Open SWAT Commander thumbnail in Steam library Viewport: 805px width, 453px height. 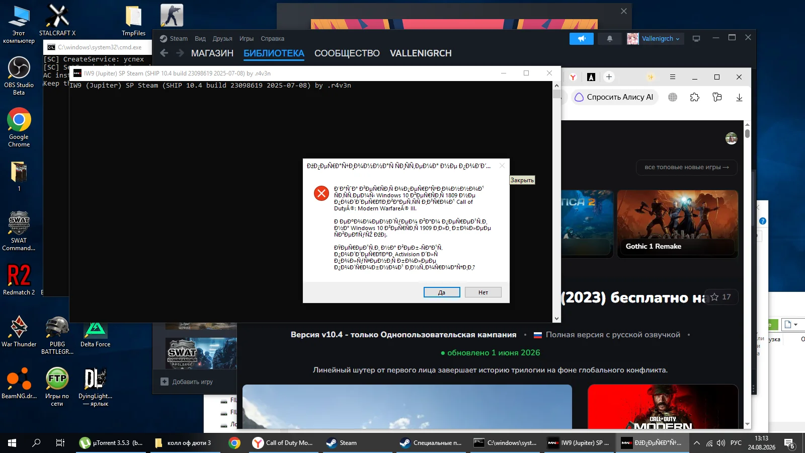tap(201, 353)
